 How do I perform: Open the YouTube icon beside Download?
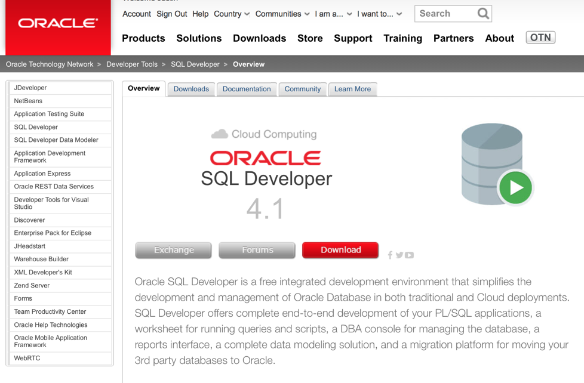click(x=409, y=255)
